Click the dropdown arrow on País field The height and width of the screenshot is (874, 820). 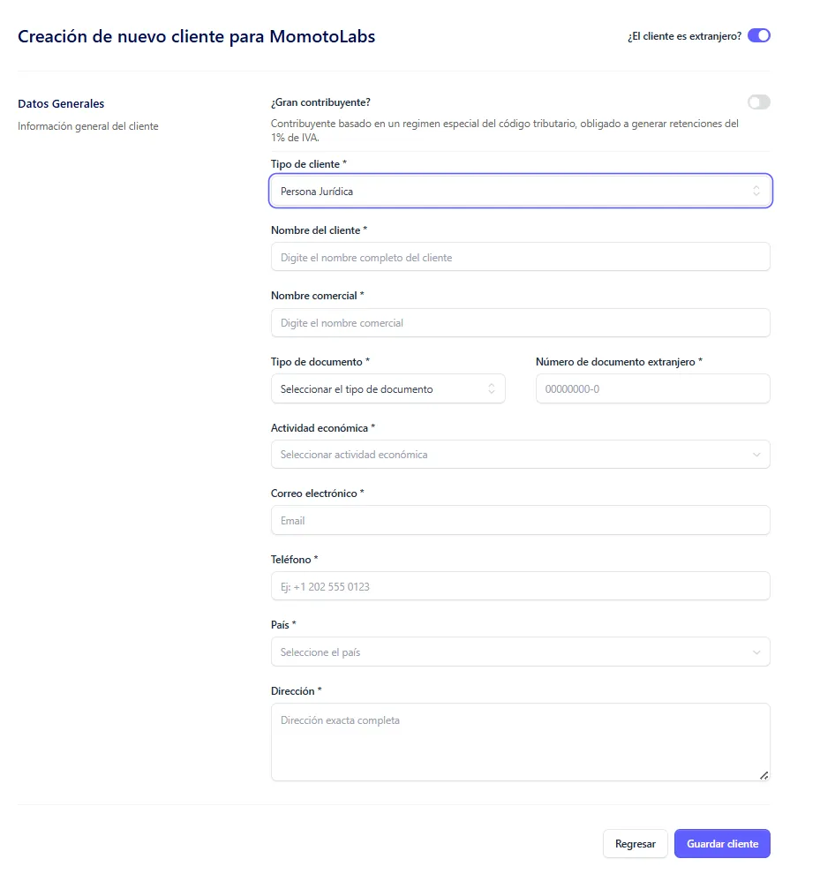[x=757, y=652]
